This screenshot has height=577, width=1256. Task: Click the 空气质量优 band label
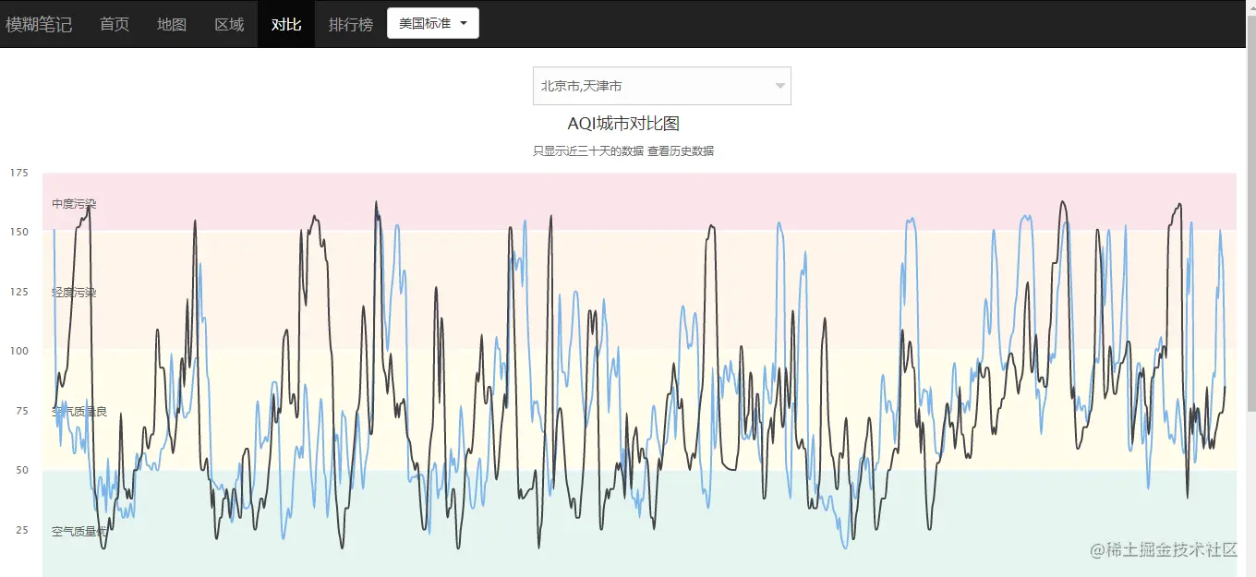[79, 532]
